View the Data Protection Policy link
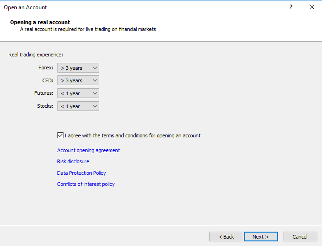 coord(82,173)
